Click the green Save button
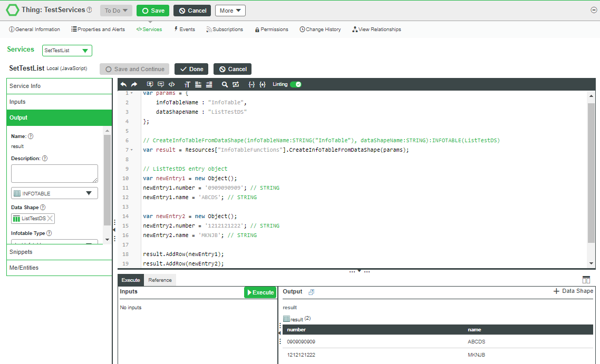 point(152,11)
